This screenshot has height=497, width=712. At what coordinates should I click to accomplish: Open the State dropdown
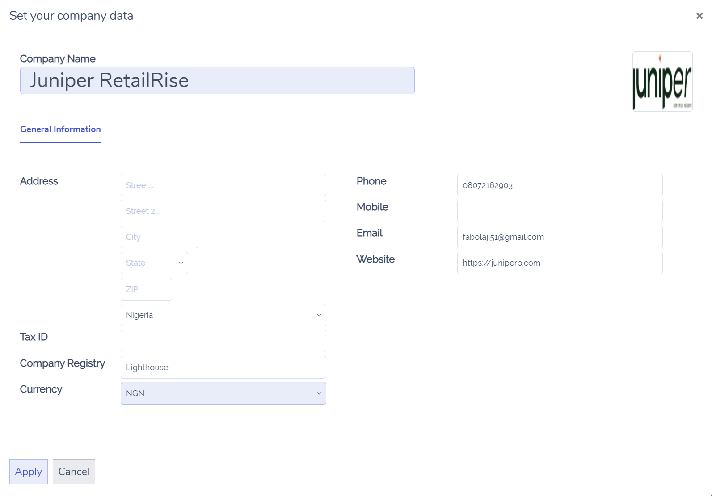[154, 263]
